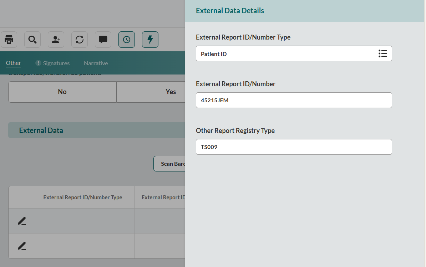
Task: Select the No option
Action: 62,92
